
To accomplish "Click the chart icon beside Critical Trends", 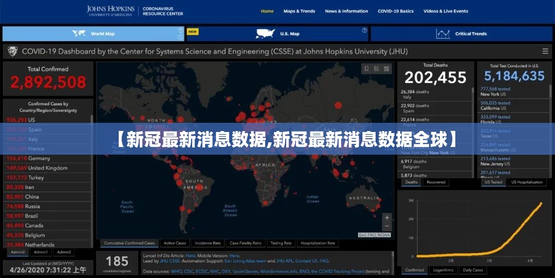I will click(443, 34).
